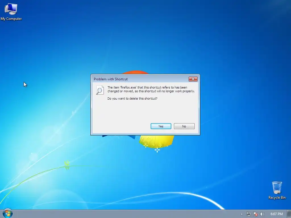Open Action Center flag icon

(x=255, y=214)
